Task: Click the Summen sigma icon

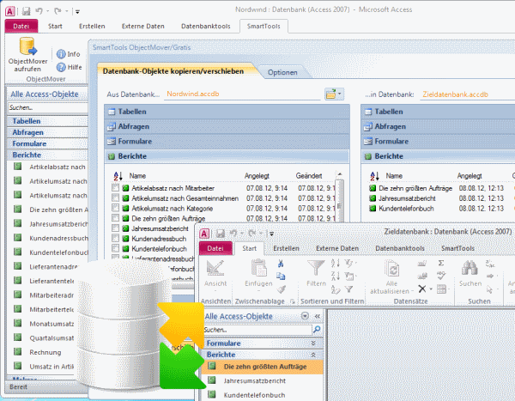Action: tap(441, 263)
